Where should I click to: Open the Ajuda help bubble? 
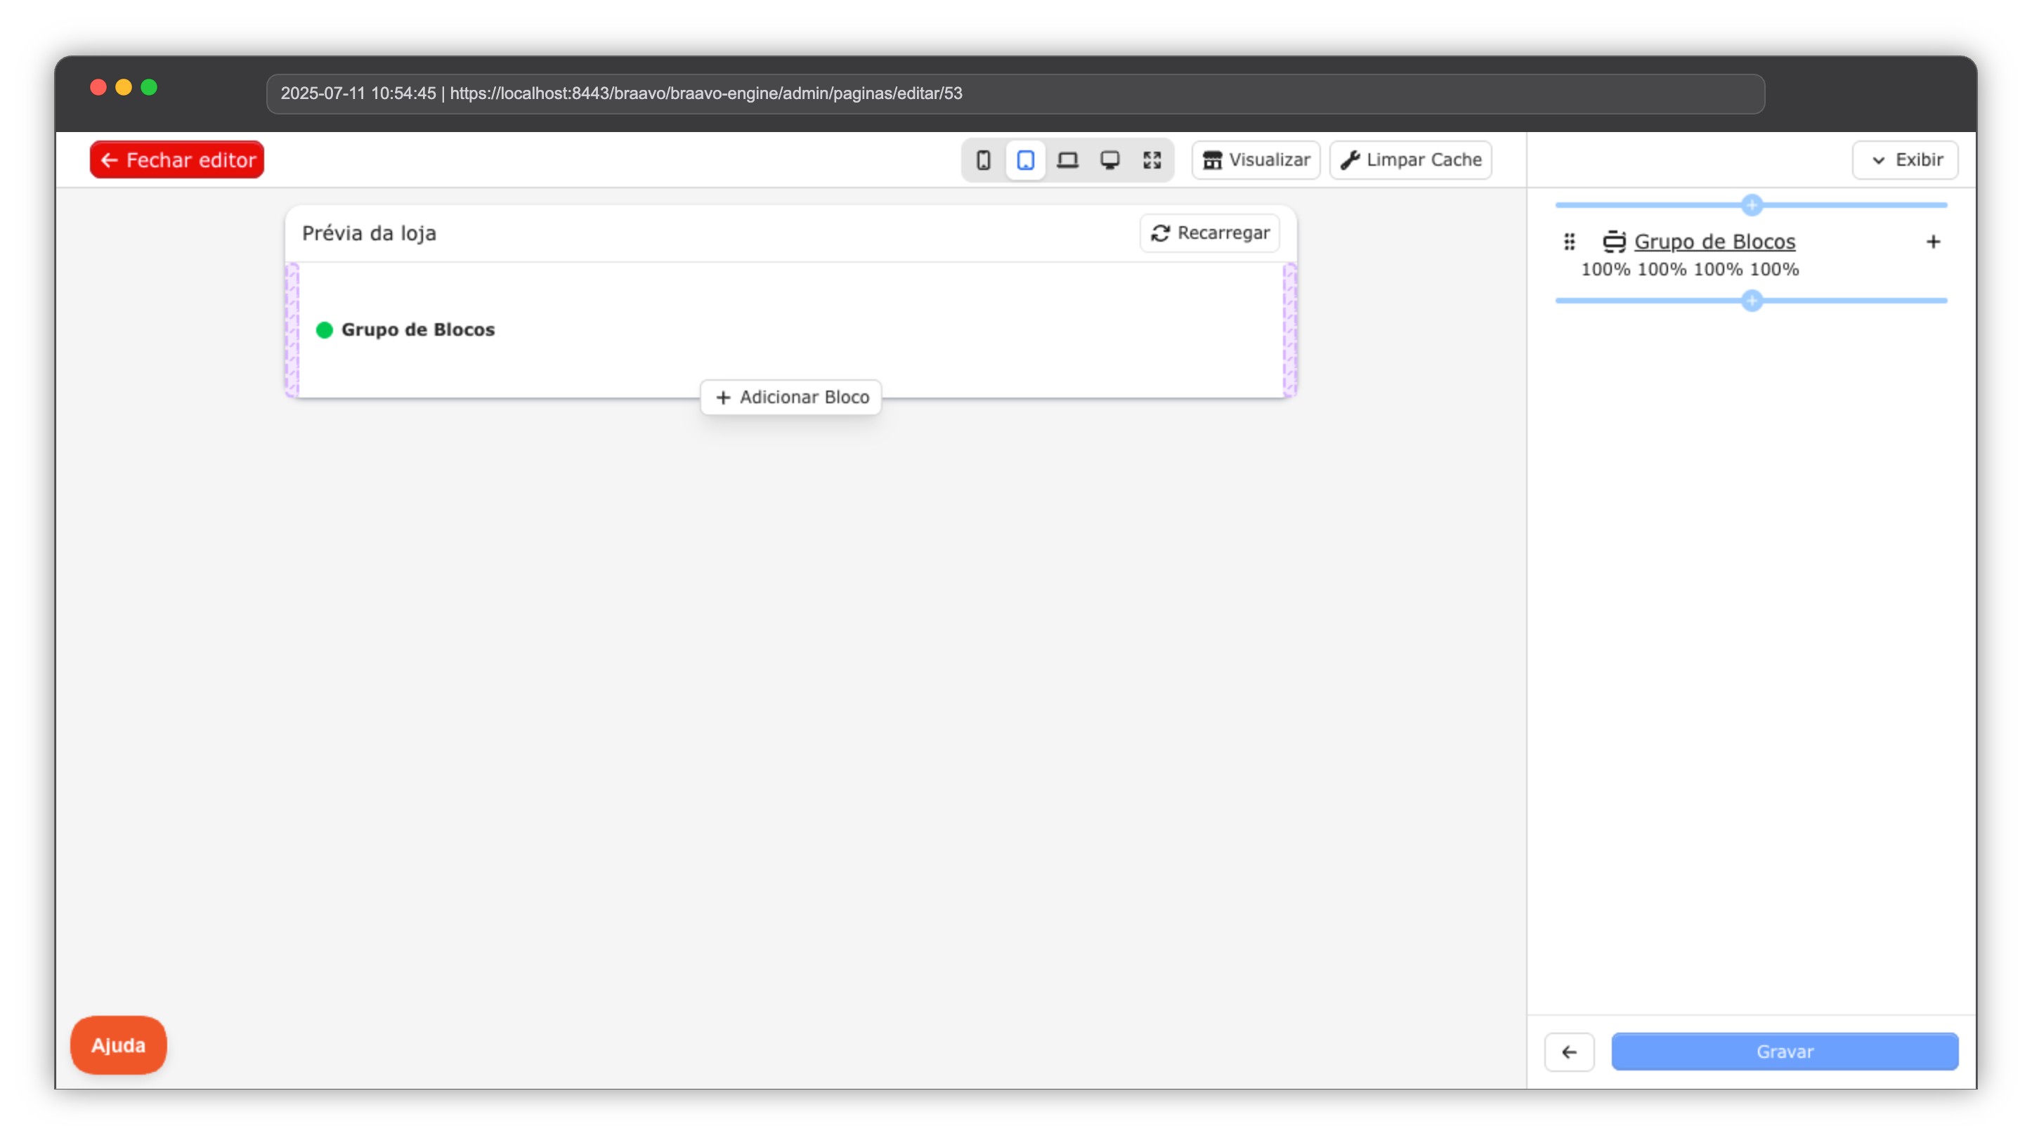click(x=118, y=1045)
